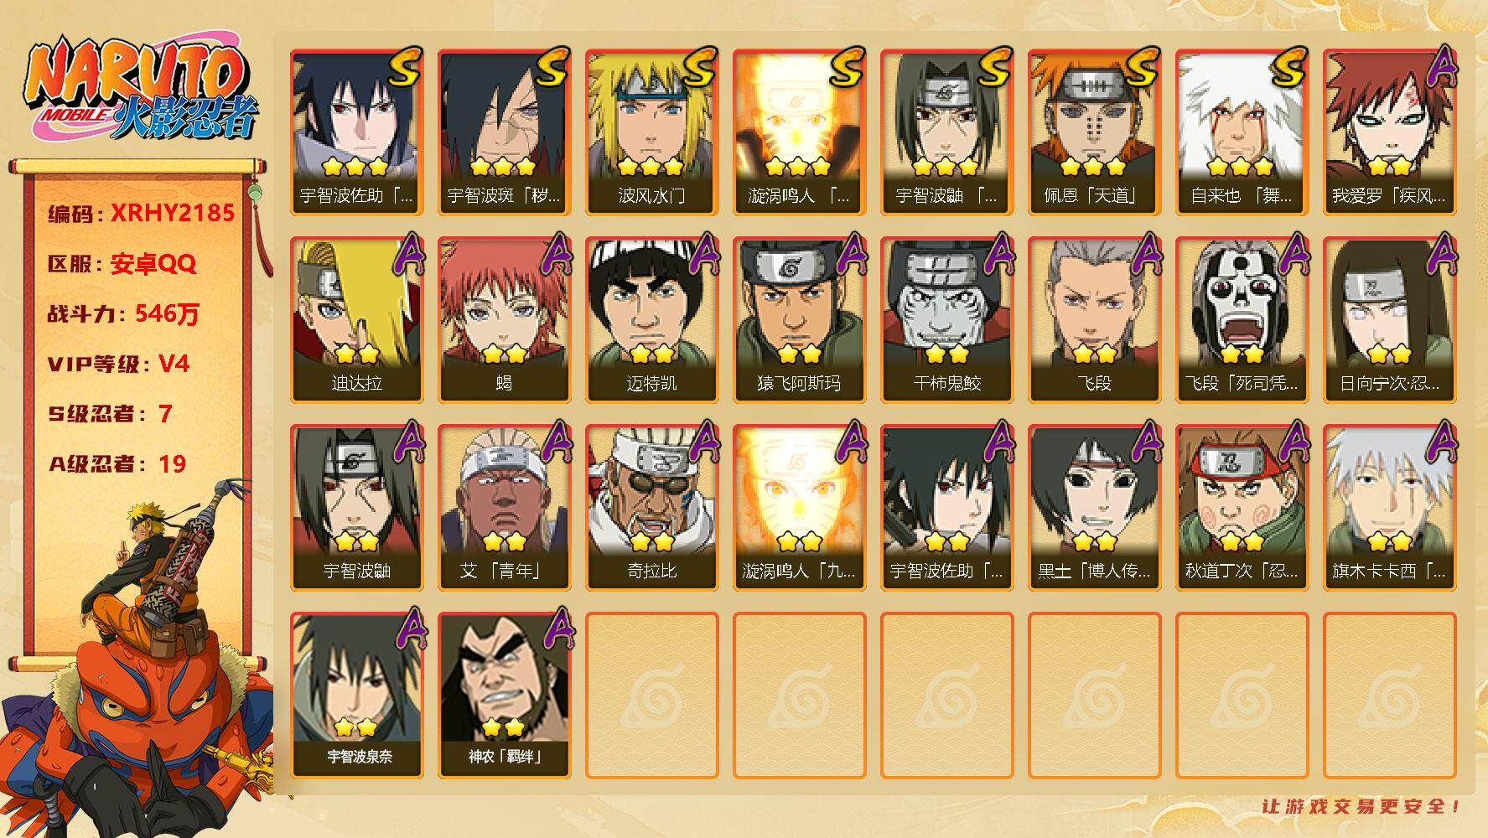Select the 蝎 ninja card
Image resolution: width=1488 pixels, height=838 pixels.
(x=504, y=320)
